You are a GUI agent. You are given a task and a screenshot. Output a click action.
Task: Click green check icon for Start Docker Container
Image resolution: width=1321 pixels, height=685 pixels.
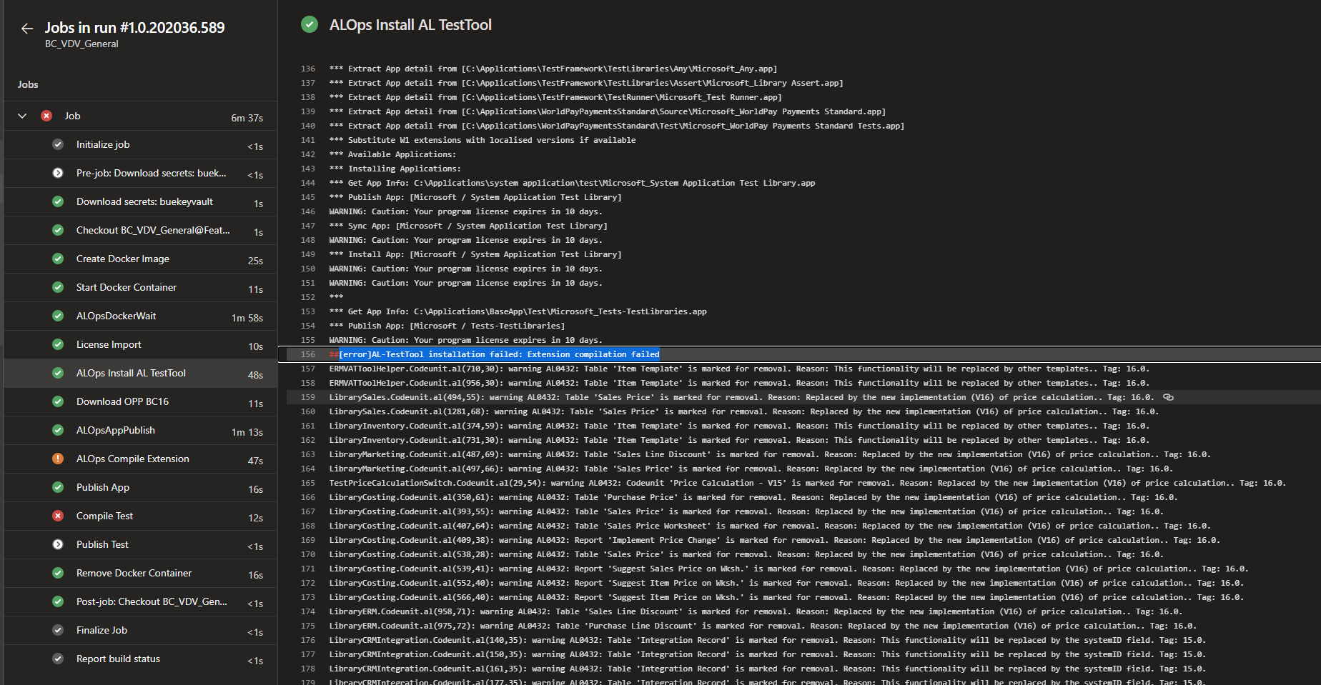tap(58, 287)
